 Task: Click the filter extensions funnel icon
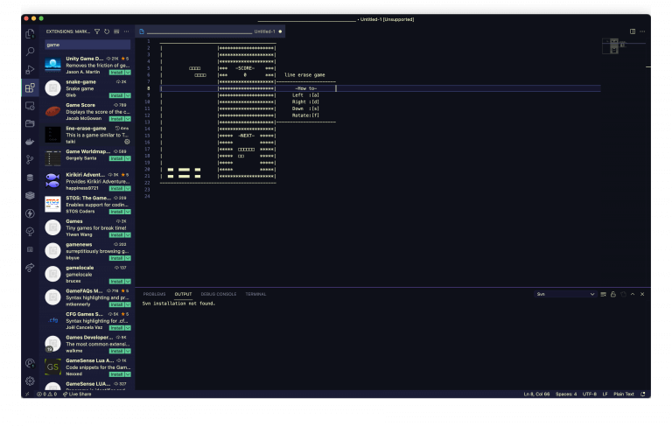97,31
